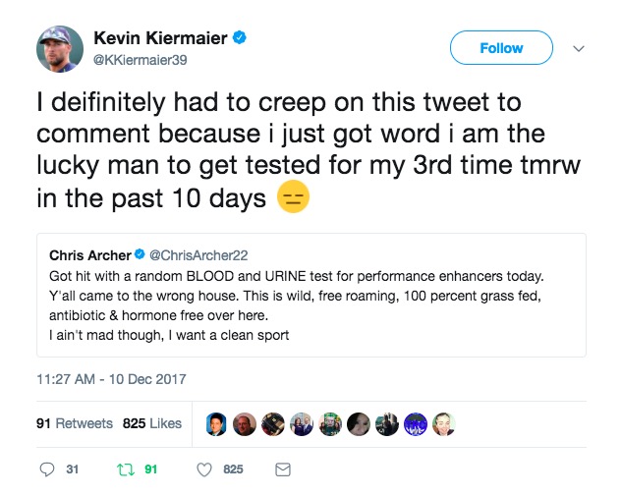Screen dimensions: 621x496
Task: Click the expressionless emoji in tweet
Action: pyautogui.click(x=293, y=198)
